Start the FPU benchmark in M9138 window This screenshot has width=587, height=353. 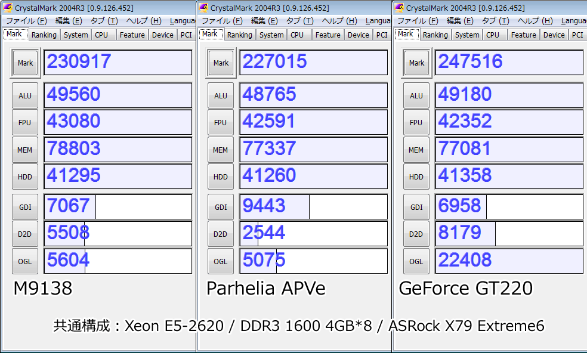click(x=25, y=122)
